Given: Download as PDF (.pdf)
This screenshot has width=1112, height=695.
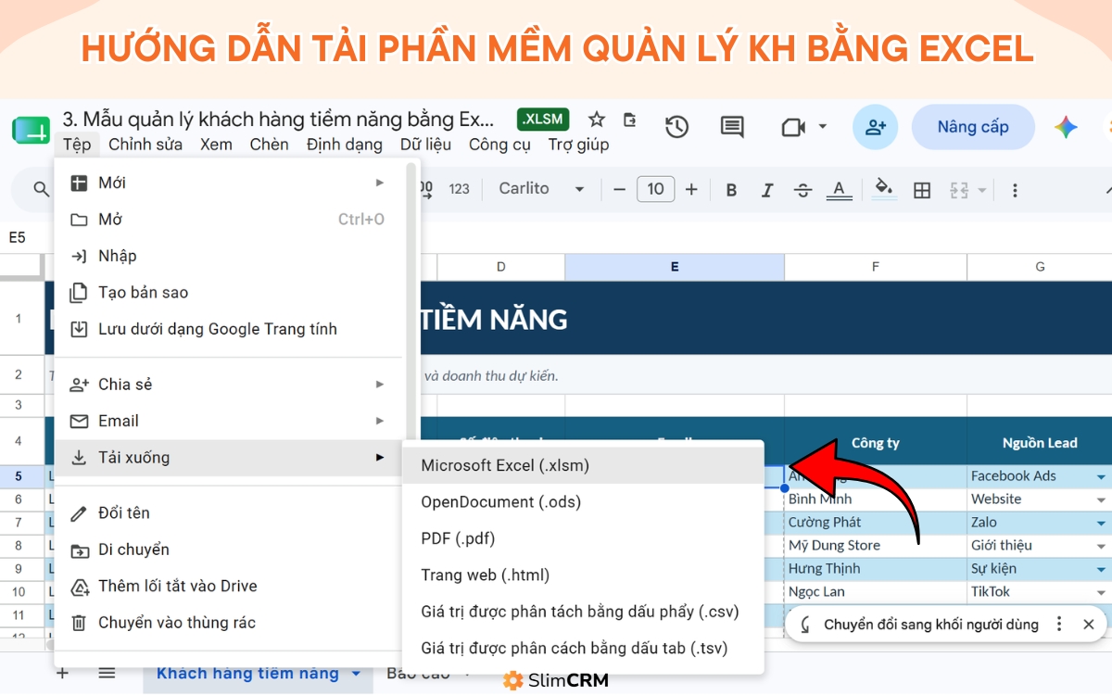Looking at the screenshot, I should point(583,538).
